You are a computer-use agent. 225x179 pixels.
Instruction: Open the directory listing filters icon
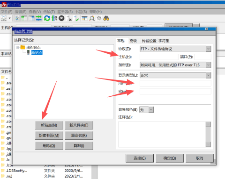coord(84,18)
